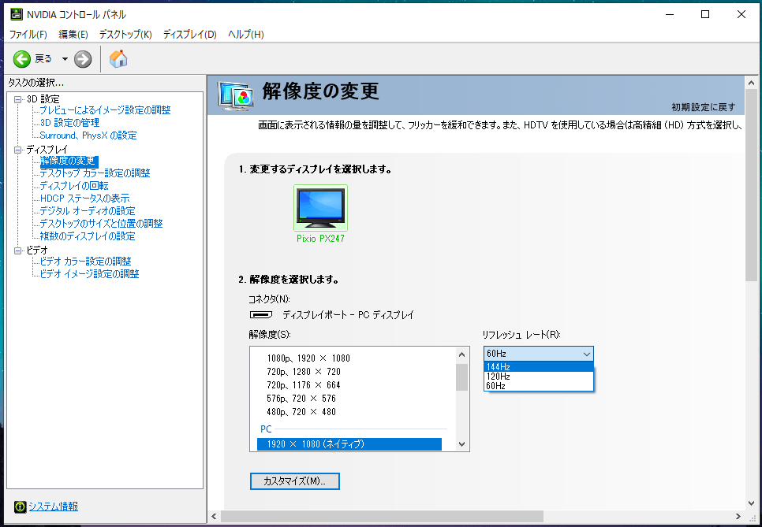
Task: Open the ヘルプ(H) menu
Action: point(245,35)
